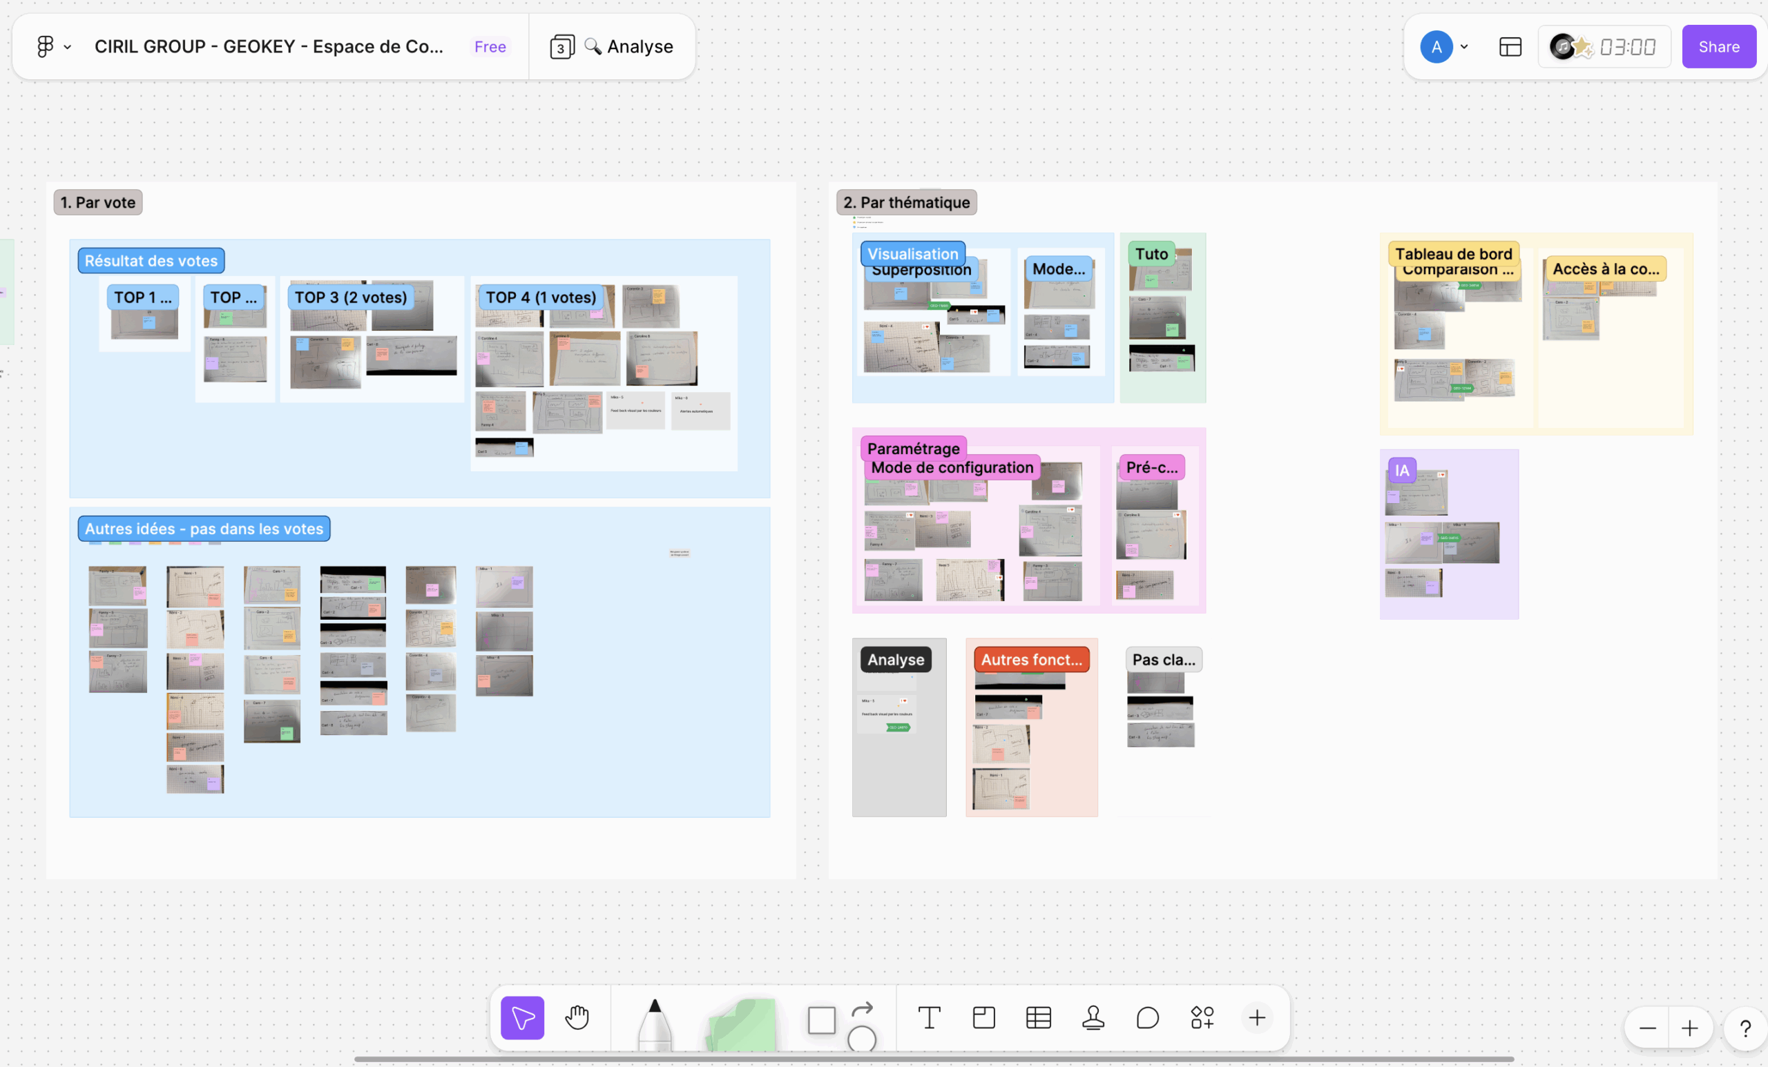Screen dimensions: 1768x1067
Task: Insert a table from toolbar
Action: point(1038,1017)
